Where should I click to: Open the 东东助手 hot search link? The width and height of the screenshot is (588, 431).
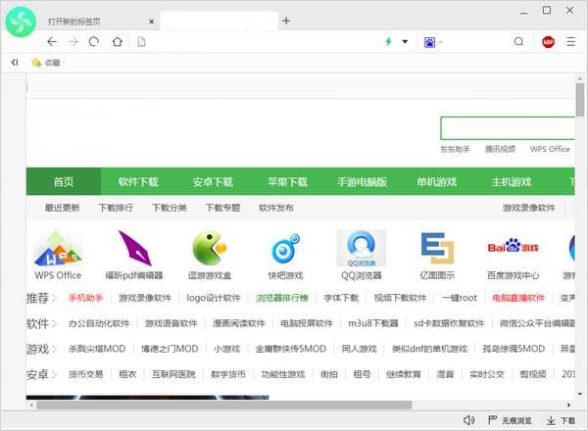coord(455,149)
